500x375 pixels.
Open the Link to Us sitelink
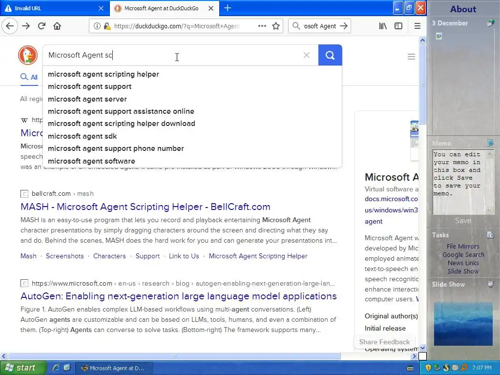point(184,256)
